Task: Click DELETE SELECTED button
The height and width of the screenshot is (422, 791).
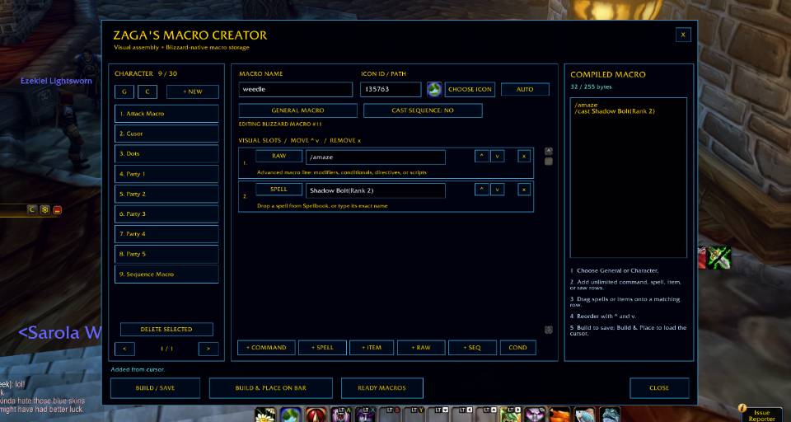Action: pyautogui.click(x=166, y=329)
